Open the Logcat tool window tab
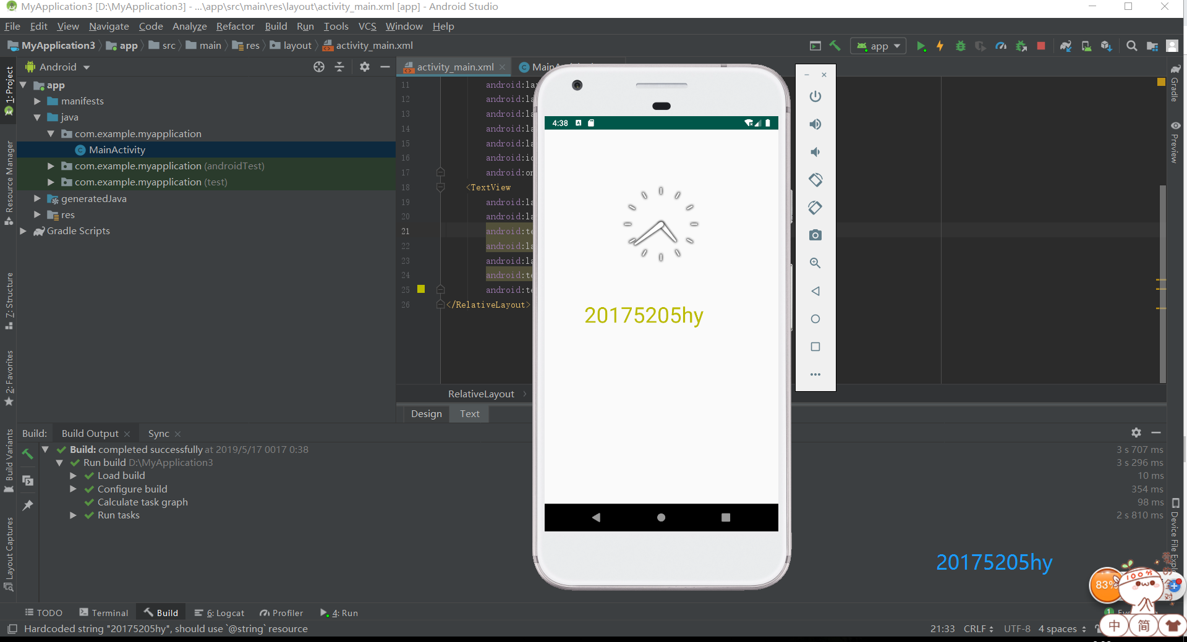 [x=219, y=613]
